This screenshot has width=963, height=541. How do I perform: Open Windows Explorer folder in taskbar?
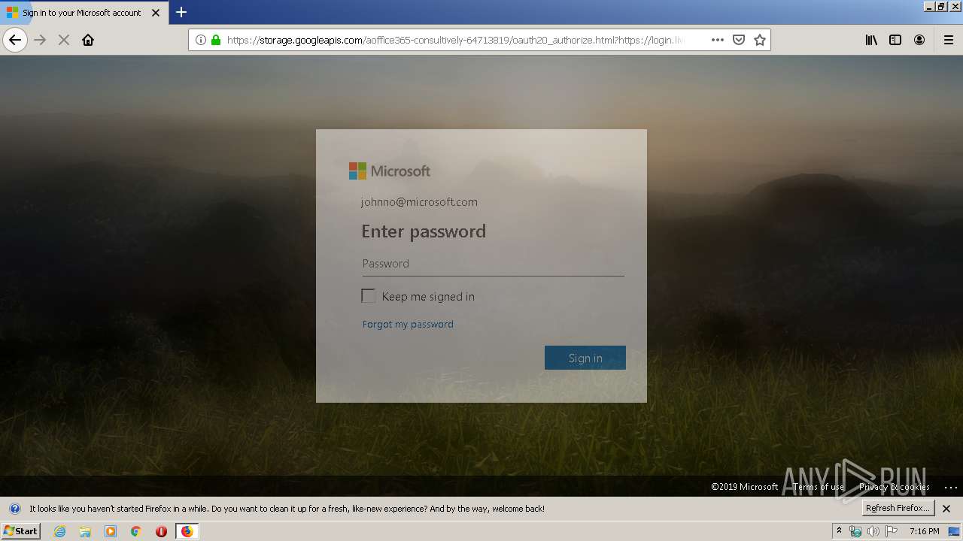tap(85, 531)
